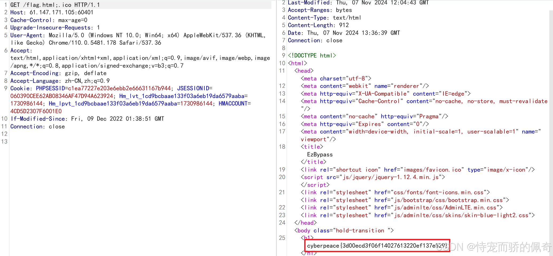Image resolution: width=553 pixels, height=256 pixels.
Task: Click the body class="hold-transition" line
Action: (344, 230)
